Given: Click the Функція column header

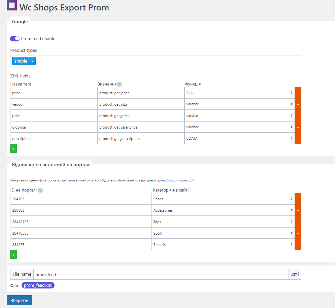Looking at the screenshot, I should [193, 84].
